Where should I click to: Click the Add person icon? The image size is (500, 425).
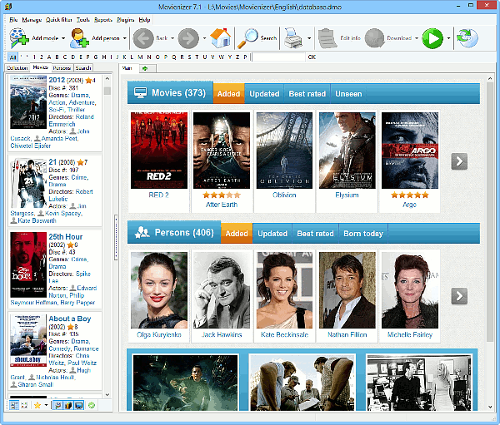coord(79,38)
